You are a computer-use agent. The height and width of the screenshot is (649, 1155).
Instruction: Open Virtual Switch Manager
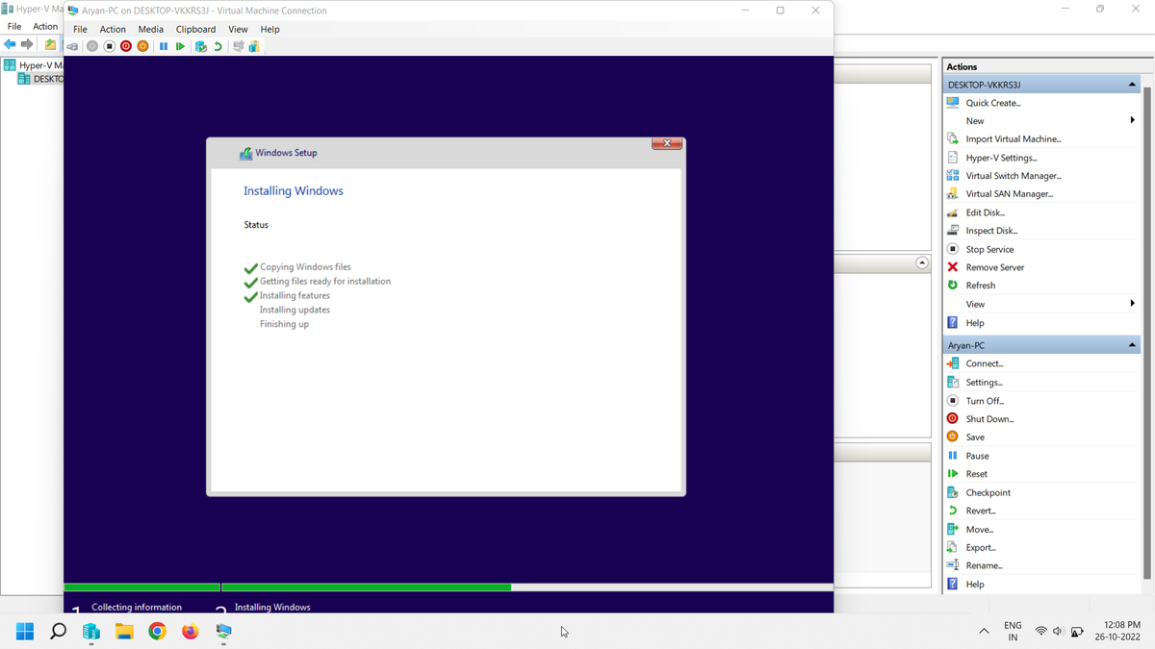pos(1014,176)
